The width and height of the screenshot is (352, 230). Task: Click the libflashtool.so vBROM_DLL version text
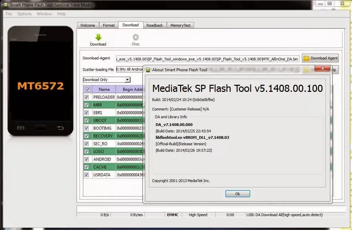point(192,137)
